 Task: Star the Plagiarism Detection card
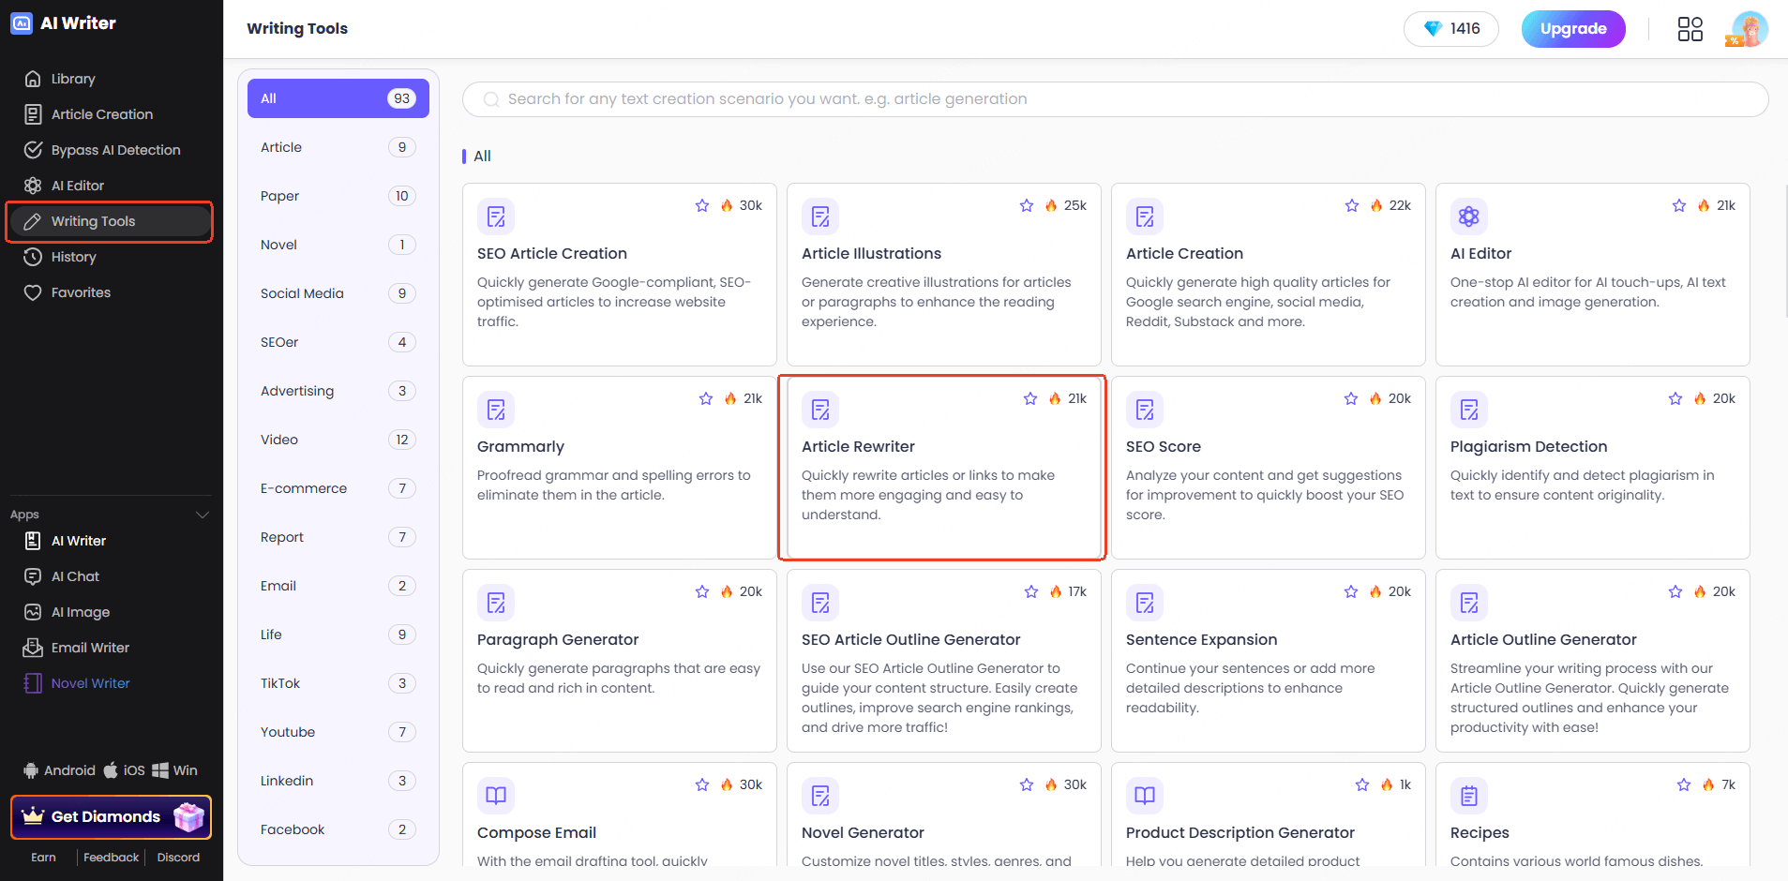pyautogui.click(x=1675, y=398)
